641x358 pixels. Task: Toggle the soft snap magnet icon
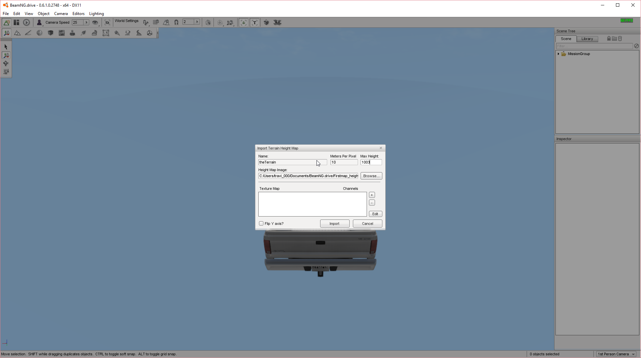point(176,22)
